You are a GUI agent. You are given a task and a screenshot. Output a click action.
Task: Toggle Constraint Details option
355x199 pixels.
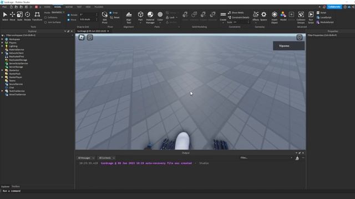point(239,17)
